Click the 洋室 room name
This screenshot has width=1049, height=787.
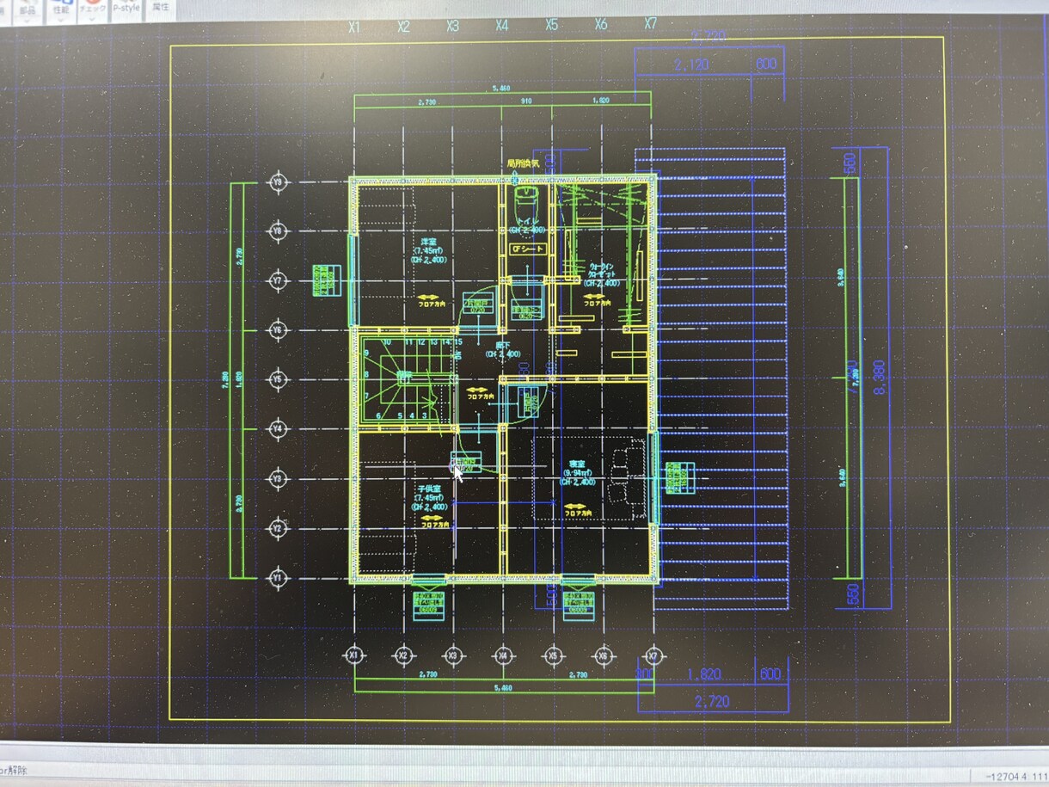tap(427, 241)
